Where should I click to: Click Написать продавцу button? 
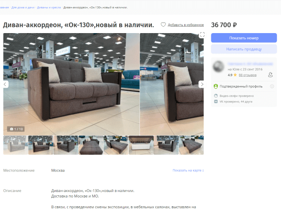[x=244, y=49]
